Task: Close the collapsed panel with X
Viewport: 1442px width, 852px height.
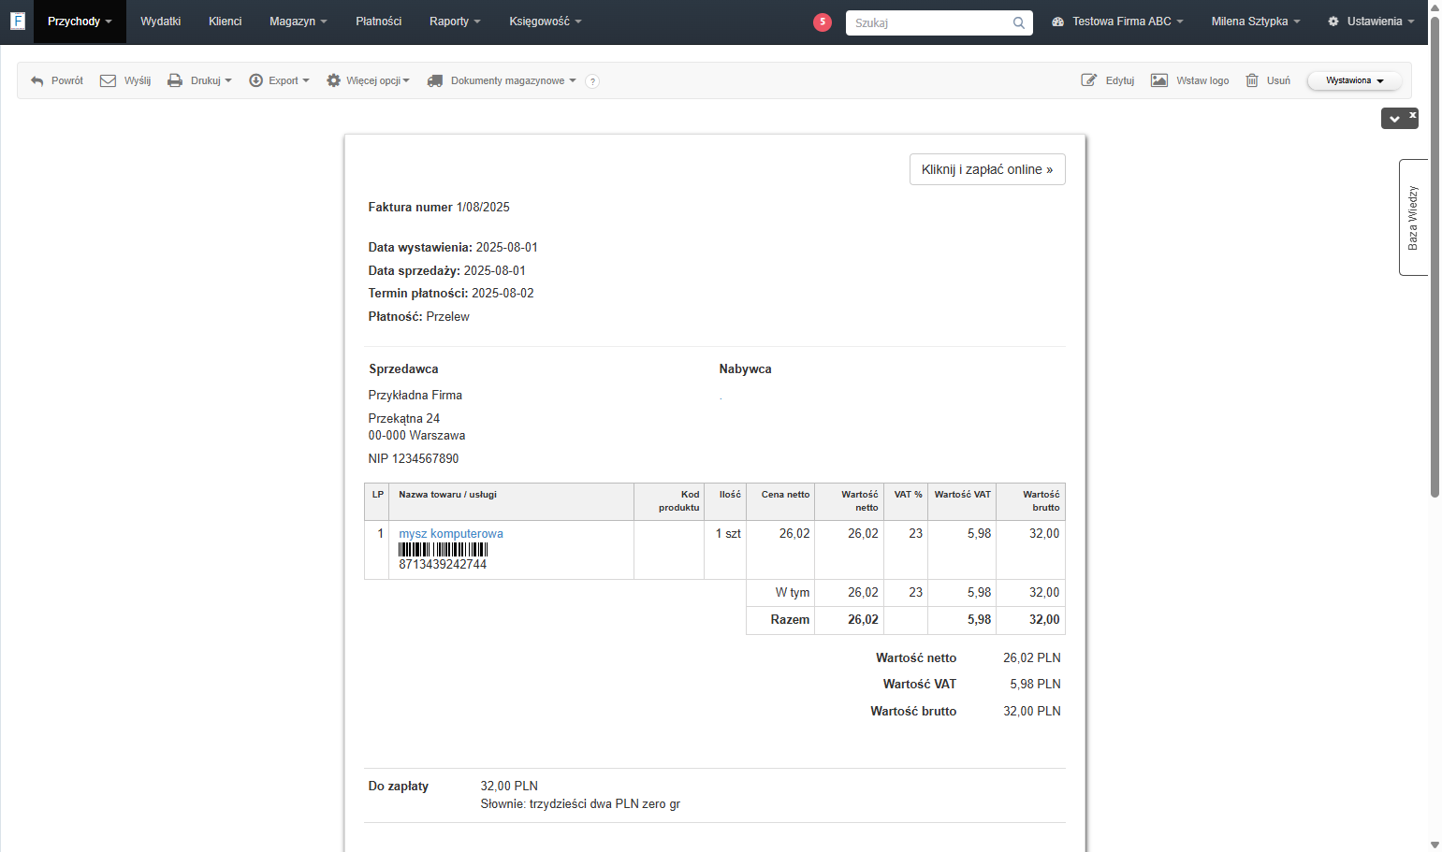Action: pos(1413,114)
